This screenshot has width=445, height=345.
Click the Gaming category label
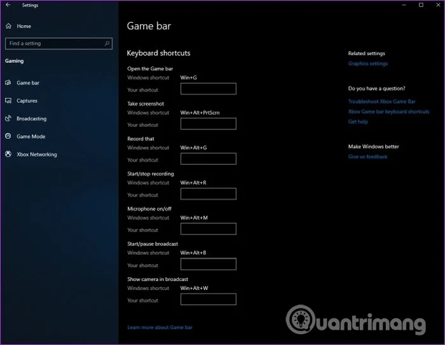pyautogui.click(x=14, y=61)
